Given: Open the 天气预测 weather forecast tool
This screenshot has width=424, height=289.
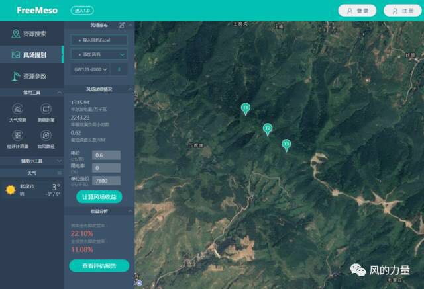Looking at the screenshot, I should pyautogui.click(x=18, y=110).
